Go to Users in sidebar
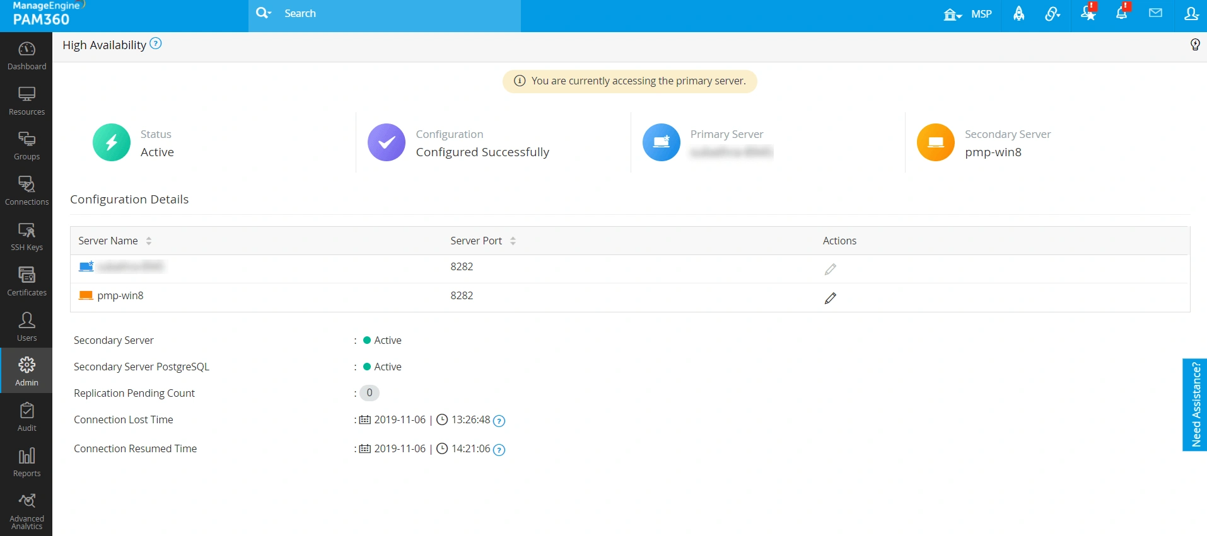This screenshot has width=1207, height=536. pyautogui.click(x=26, y=327)
